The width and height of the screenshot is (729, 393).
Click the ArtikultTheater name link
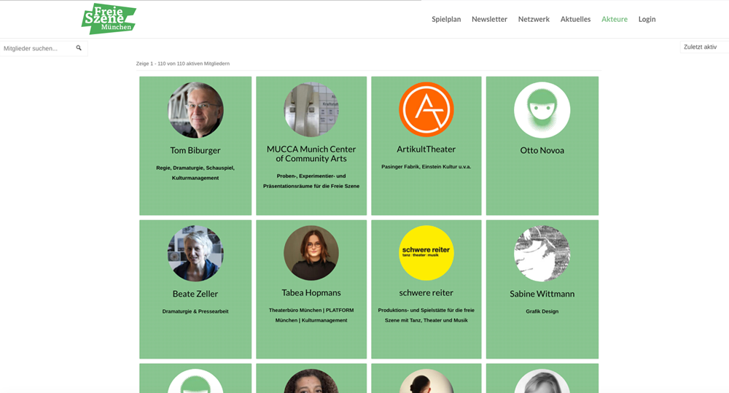tap(426, 149)
